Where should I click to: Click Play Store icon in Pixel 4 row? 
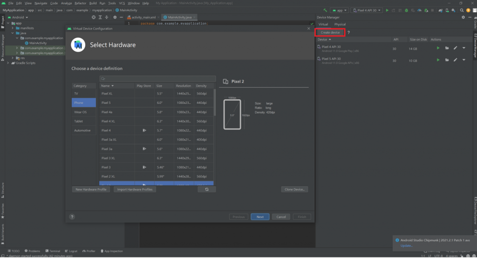(144, 130)
